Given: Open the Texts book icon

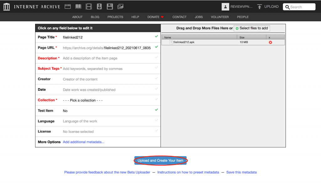Looking at the screenshot, I should pyautogui.click(x=78, y=7).
